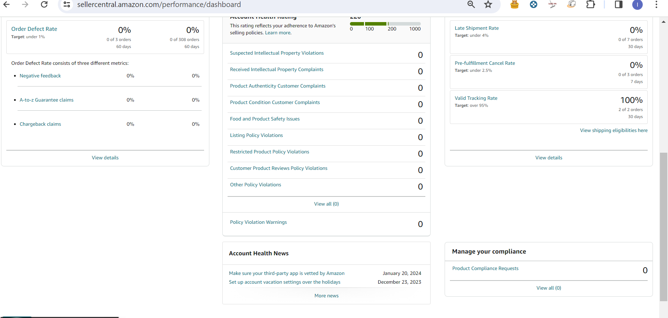Open Suspected Intellectual Property Violations
The image size is (668, 318).
click(277, 53)
